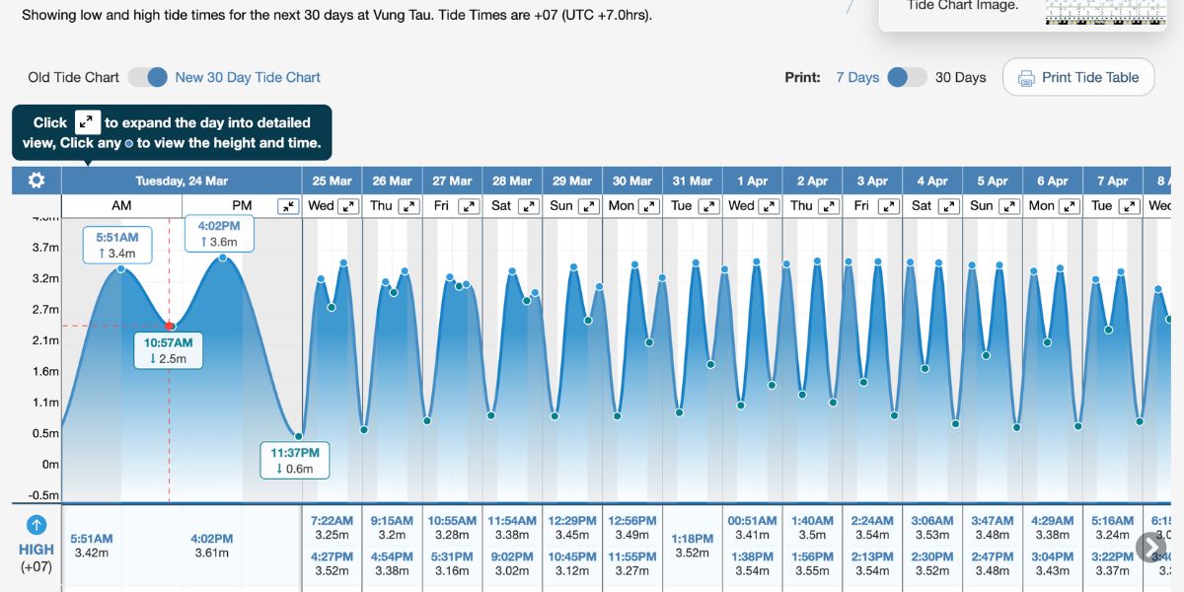Click the Print Tide Table button
This screenshot has height=592, width=1184.
point(1078,76)
